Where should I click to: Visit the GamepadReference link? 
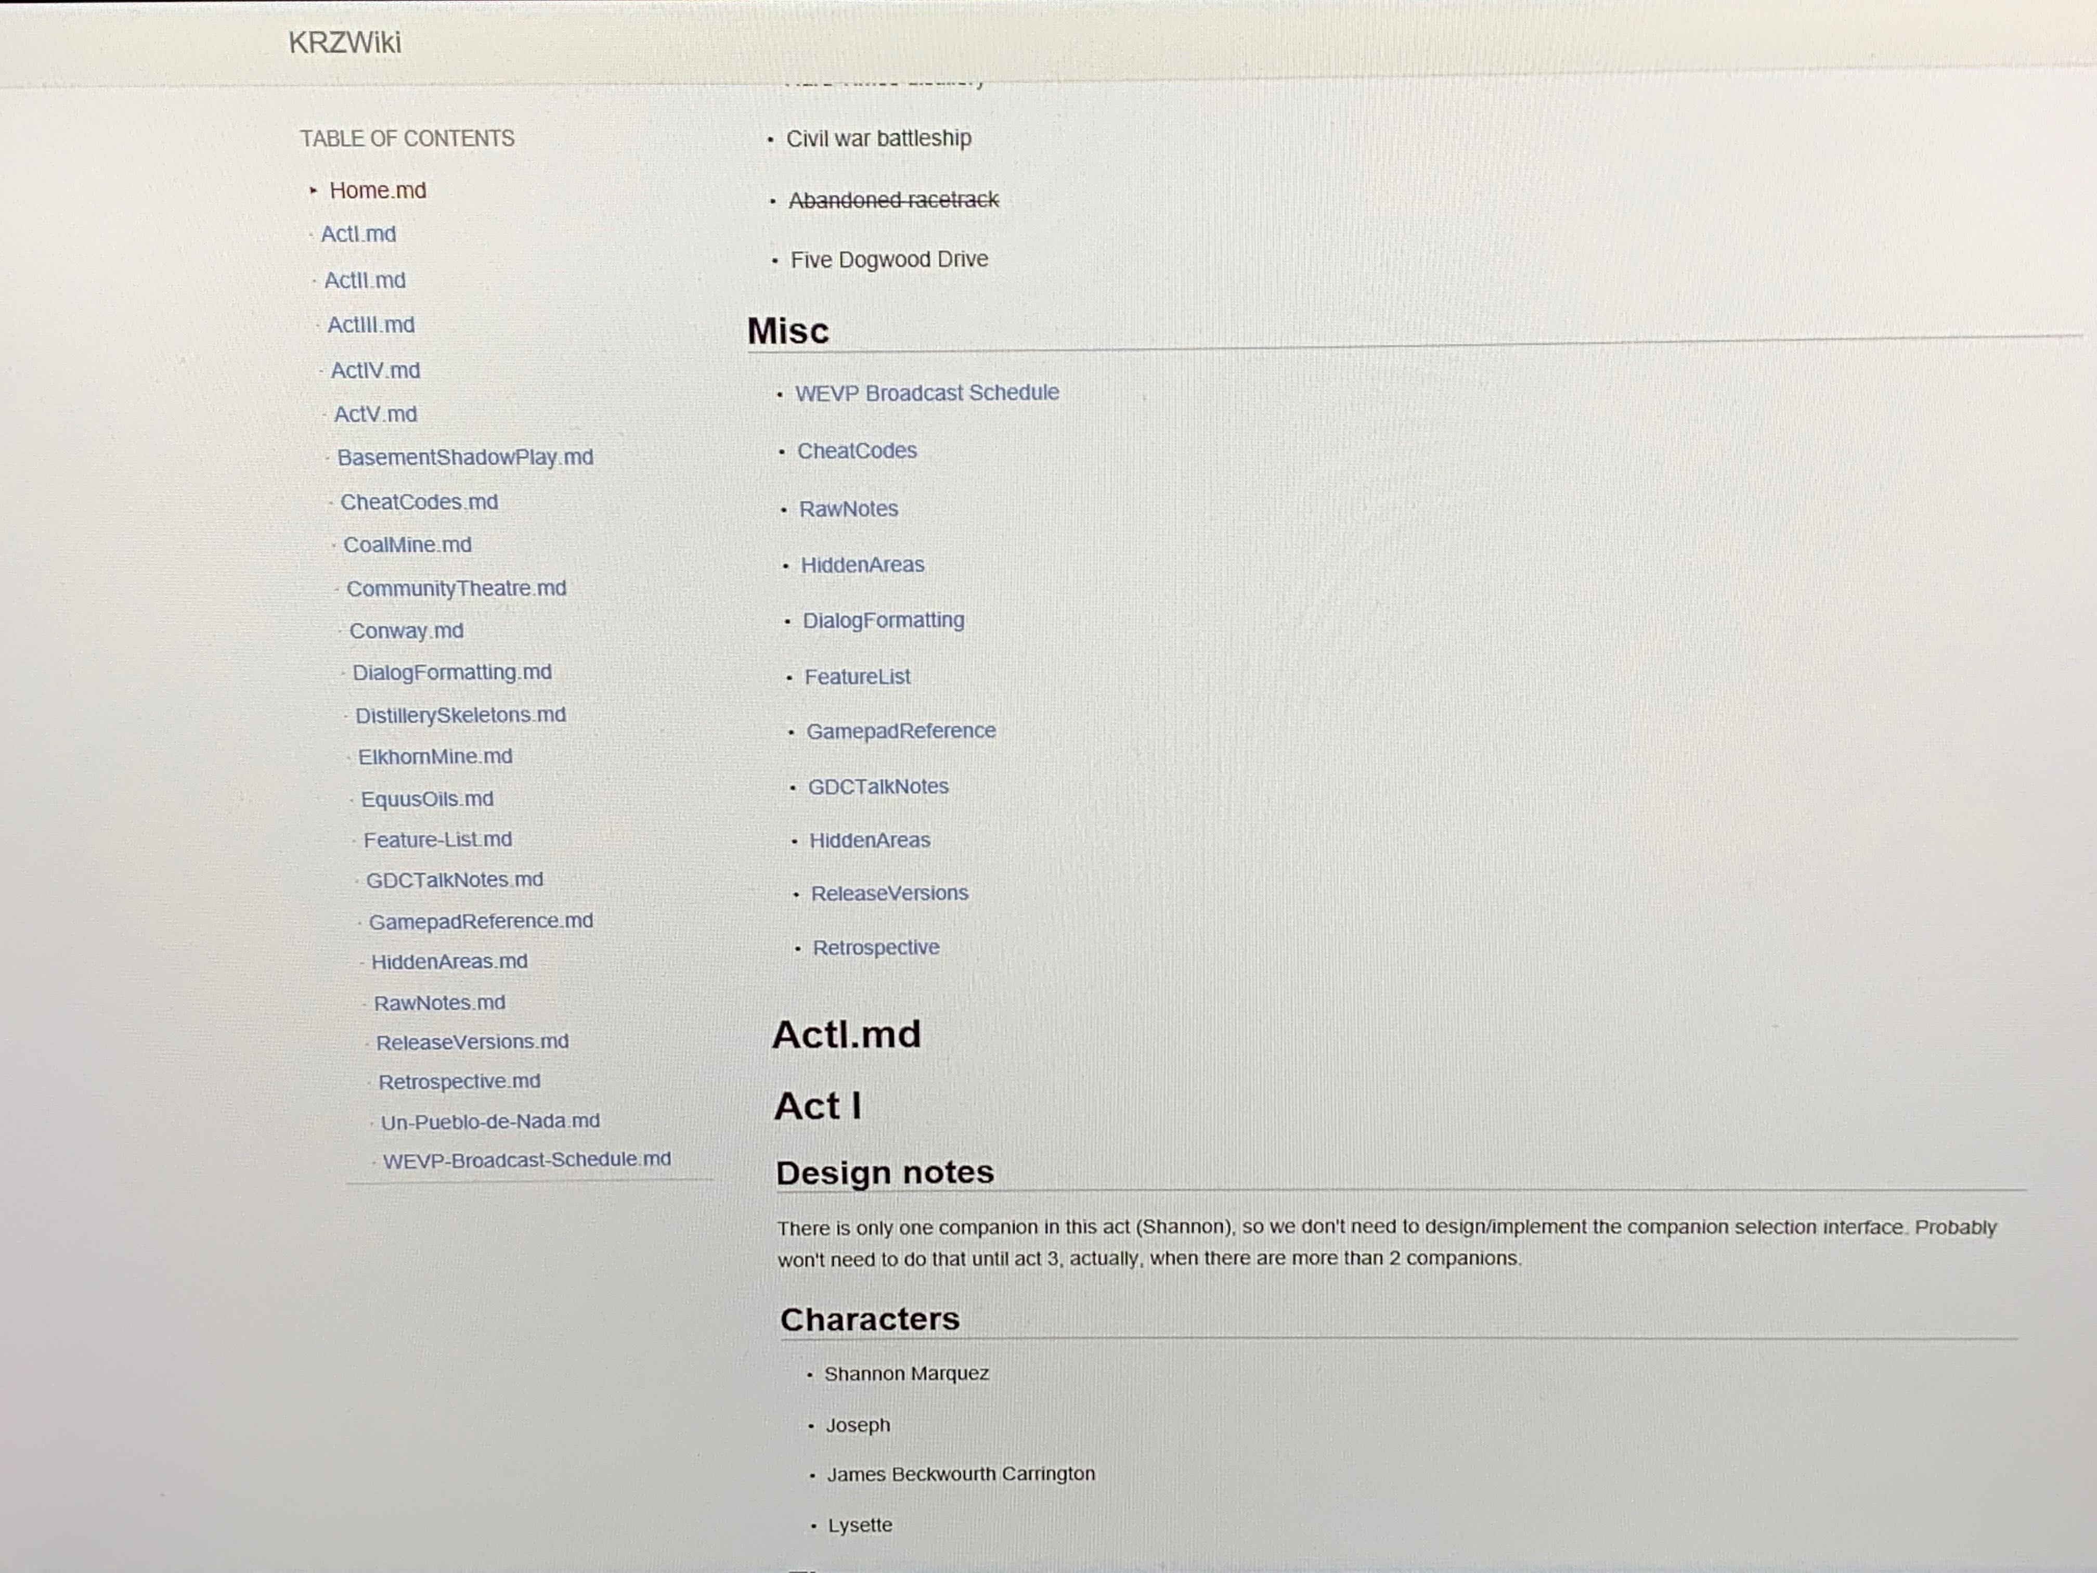point(901,731)
